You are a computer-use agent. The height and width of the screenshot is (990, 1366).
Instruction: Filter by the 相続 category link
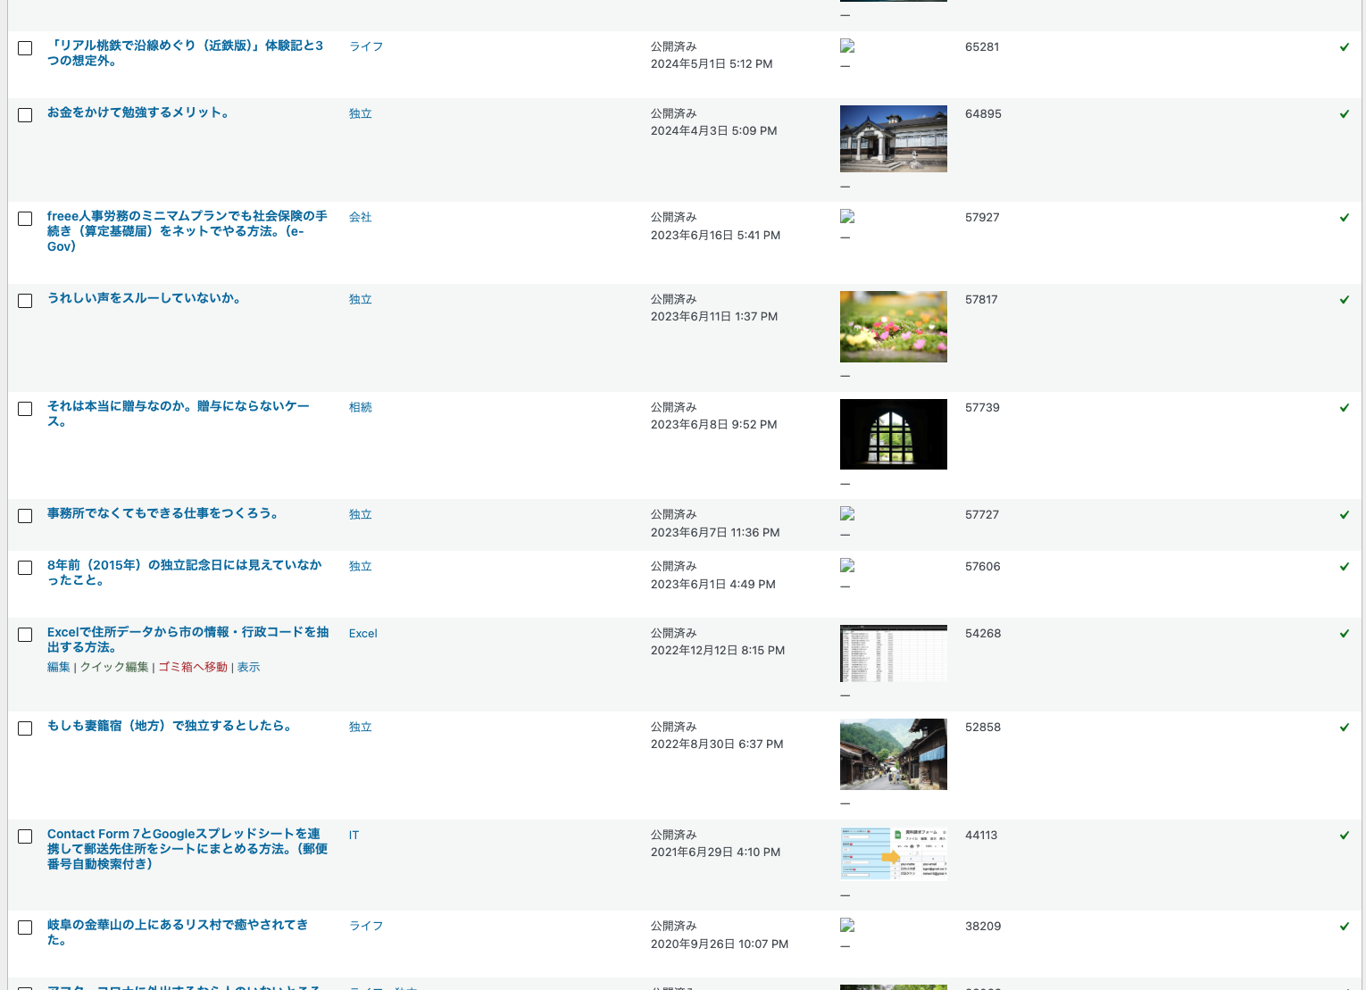[x=361, y=407]
